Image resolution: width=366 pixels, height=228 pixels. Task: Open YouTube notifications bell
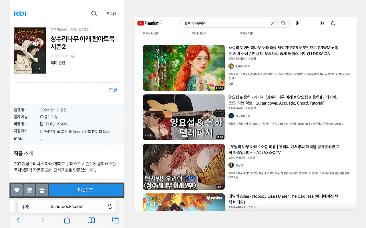point(333,23)
